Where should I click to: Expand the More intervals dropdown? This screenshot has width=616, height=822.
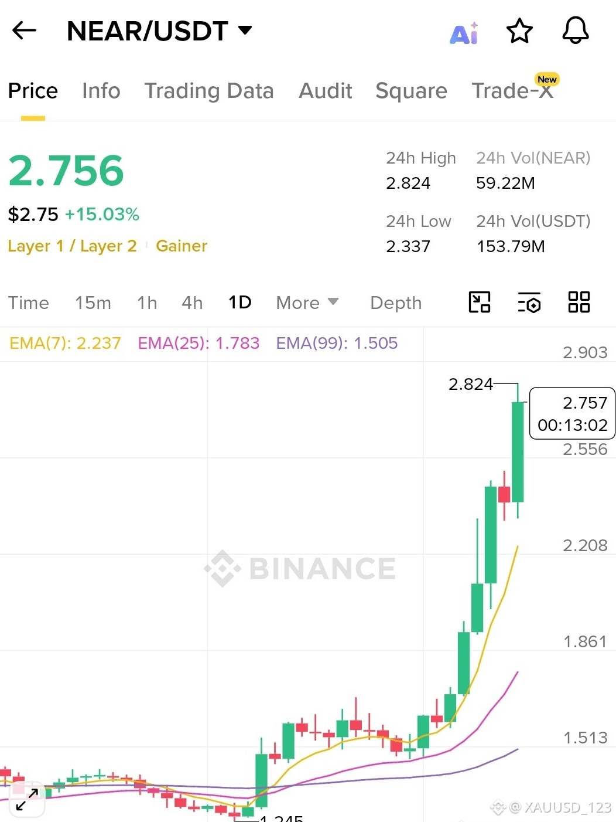click(307, 303)
